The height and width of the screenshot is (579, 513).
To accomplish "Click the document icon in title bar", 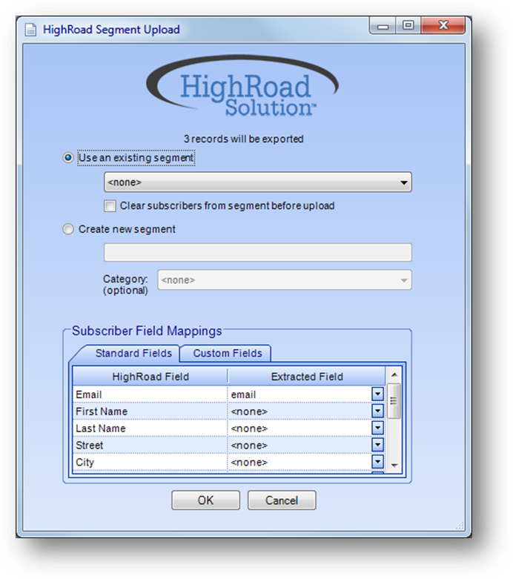I will 30,30.
